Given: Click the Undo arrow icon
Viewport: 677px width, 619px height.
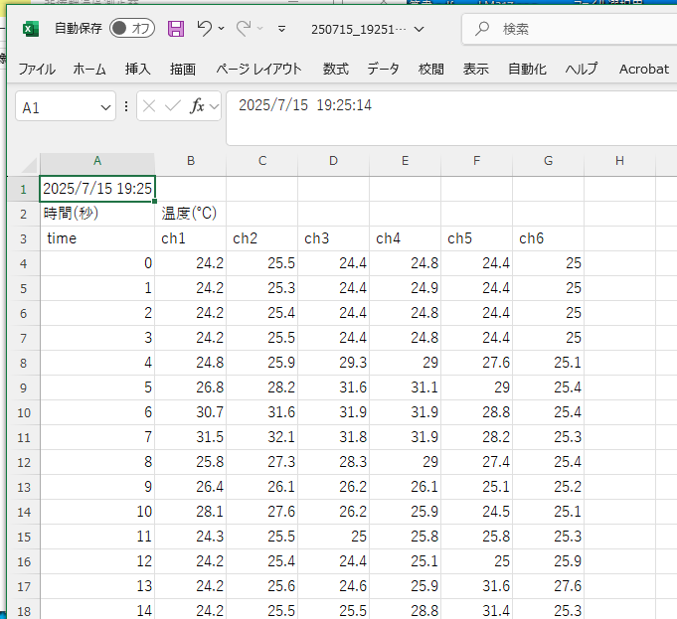Looking at the screenshot, I should coord(204,29).
